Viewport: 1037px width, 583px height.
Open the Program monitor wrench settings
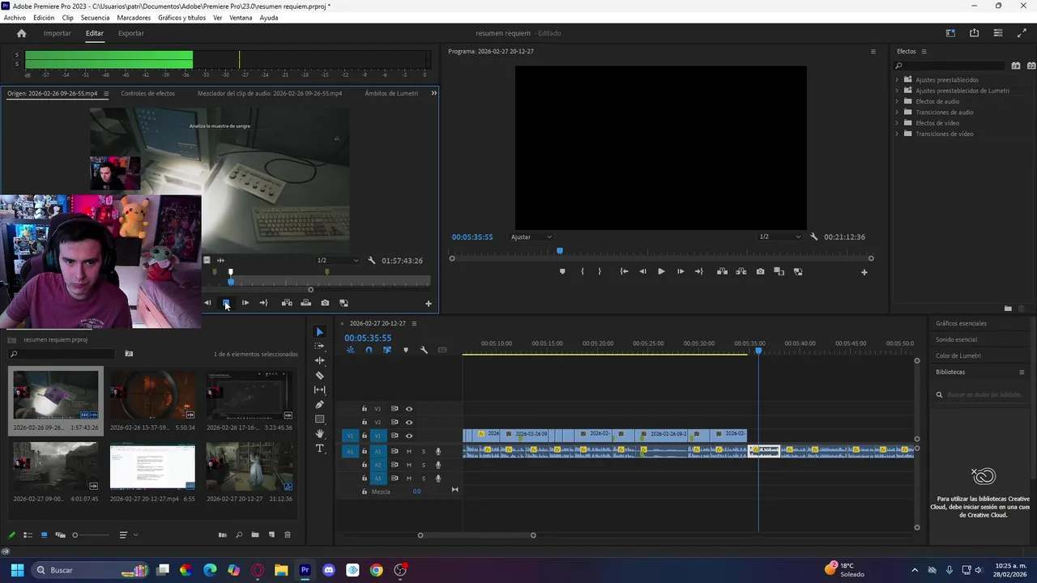tap(813, 236)
